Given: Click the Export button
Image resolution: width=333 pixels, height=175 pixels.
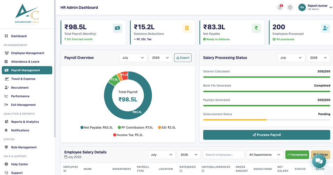Looking at the screenshot, I should [x=183, y=58].
